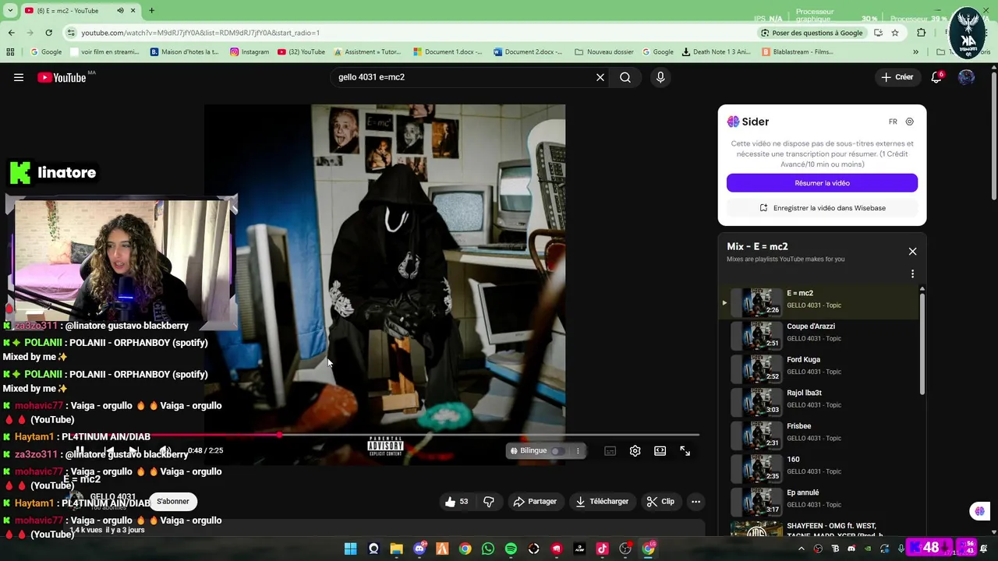The width and height of the screenshot is (998, 561).
Task: Open Nouveau dossier bookmark folder
Action: (x=604, y=52)
